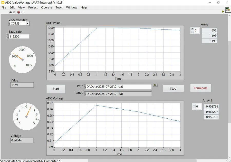The width and height of the screenshot is (231, 162).
Task: Click the Start button
Action: (x=56, y=89)
